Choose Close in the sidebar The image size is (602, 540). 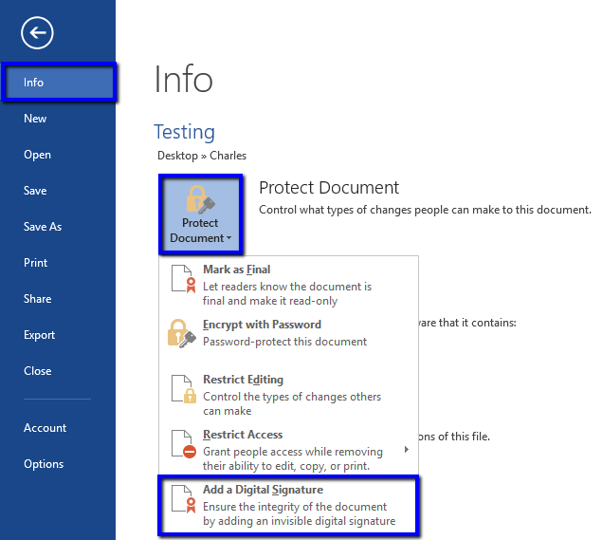pyautogui.click(x=37, y=371)
